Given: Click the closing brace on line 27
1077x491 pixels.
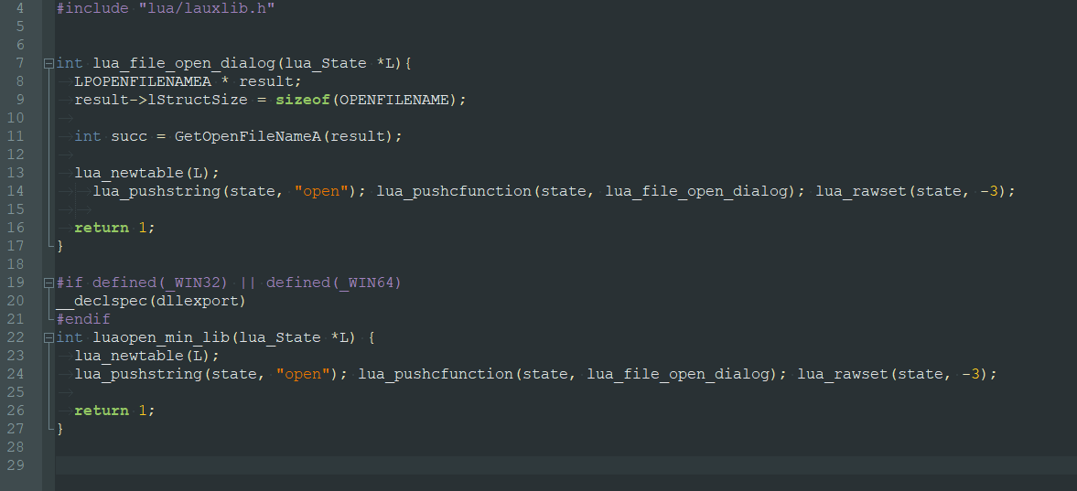Looking at the screenshot, I should pyautogui.click(x=60, y=429).
